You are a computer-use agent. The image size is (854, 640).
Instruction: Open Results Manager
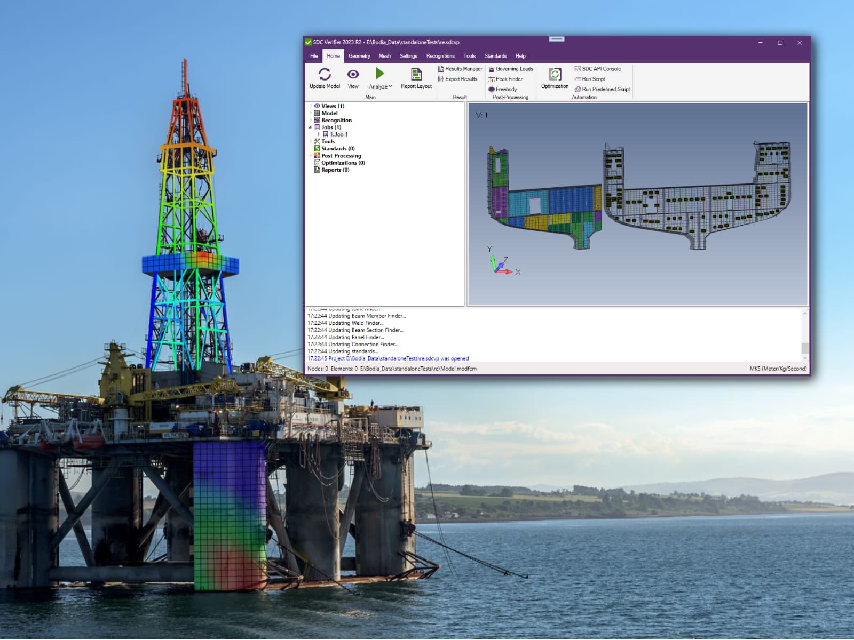[460, 69]
